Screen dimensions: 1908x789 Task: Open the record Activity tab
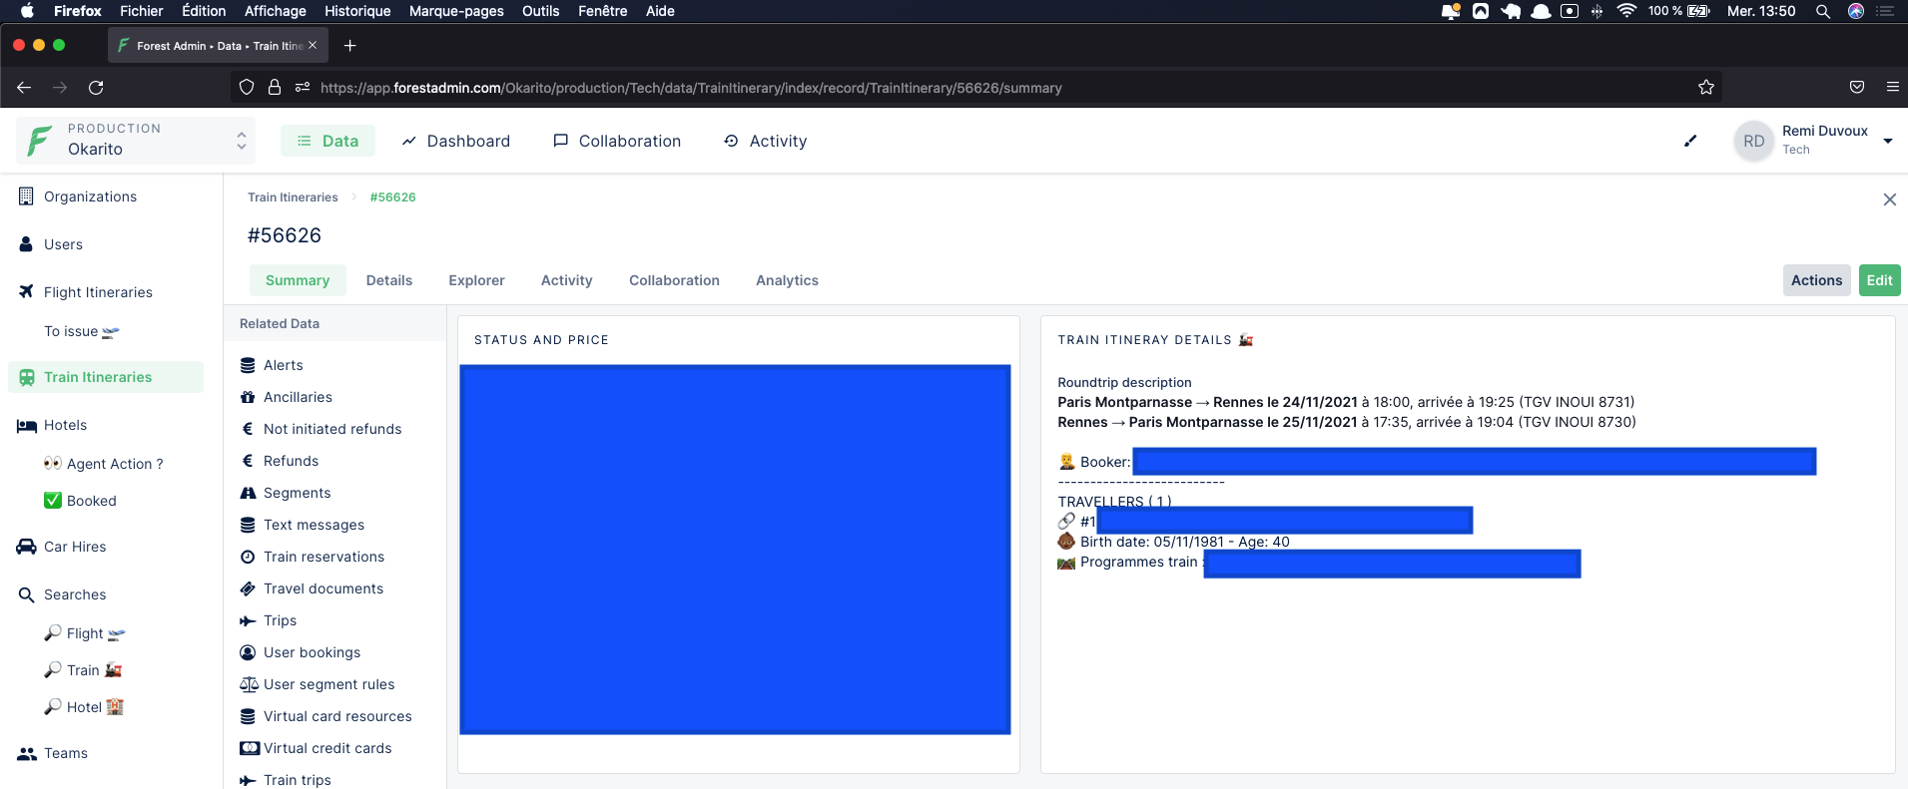[x=566, y=280]
